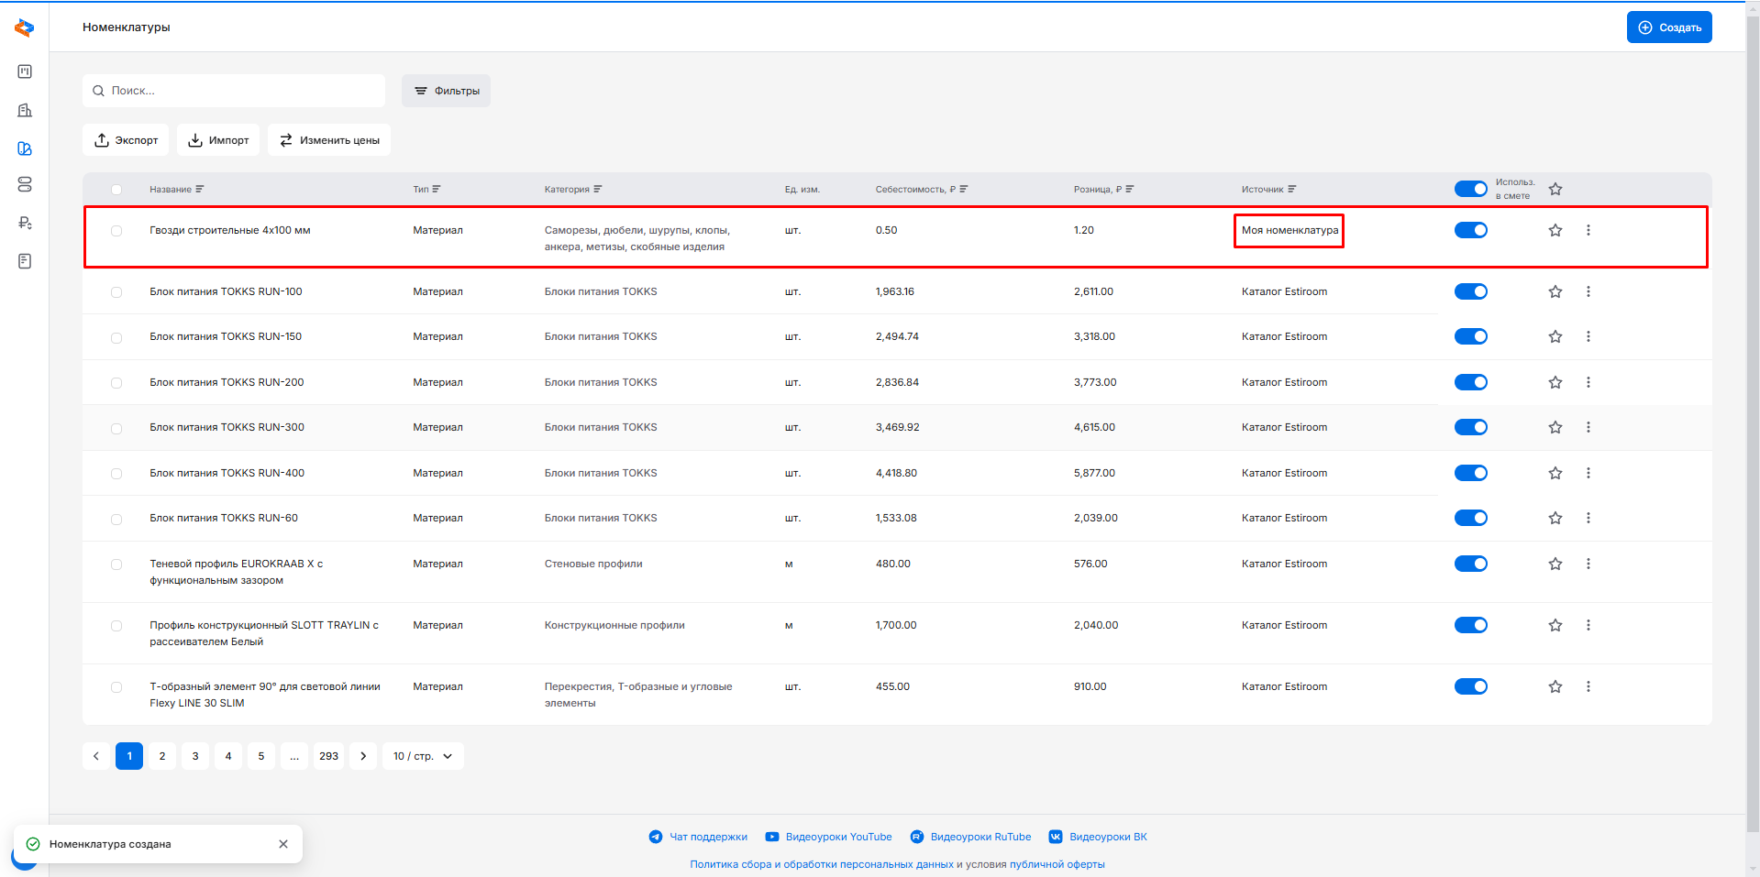Click the filter icon beside Источник column
This screenshot has height=877, width=1760.
click(1291, 190)
